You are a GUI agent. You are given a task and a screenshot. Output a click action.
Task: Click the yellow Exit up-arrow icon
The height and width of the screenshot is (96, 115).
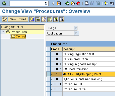coord(73,3)
